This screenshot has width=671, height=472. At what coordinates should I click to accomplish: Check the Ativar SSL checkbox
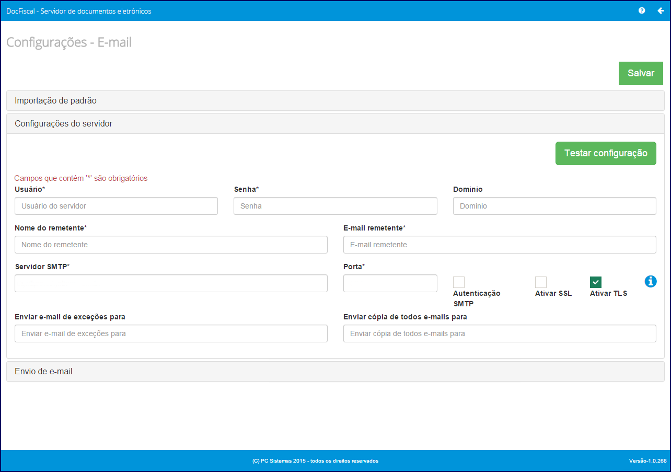(541, 282)
